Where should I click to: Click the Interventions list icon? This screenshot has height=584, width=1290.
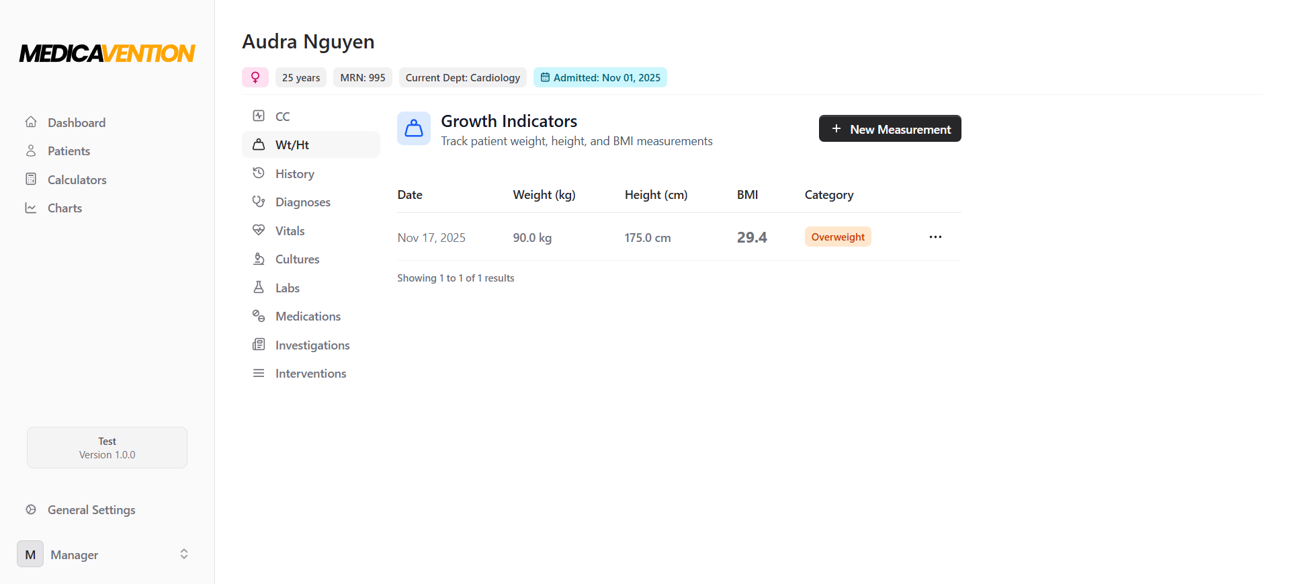(x=259, y=373)
